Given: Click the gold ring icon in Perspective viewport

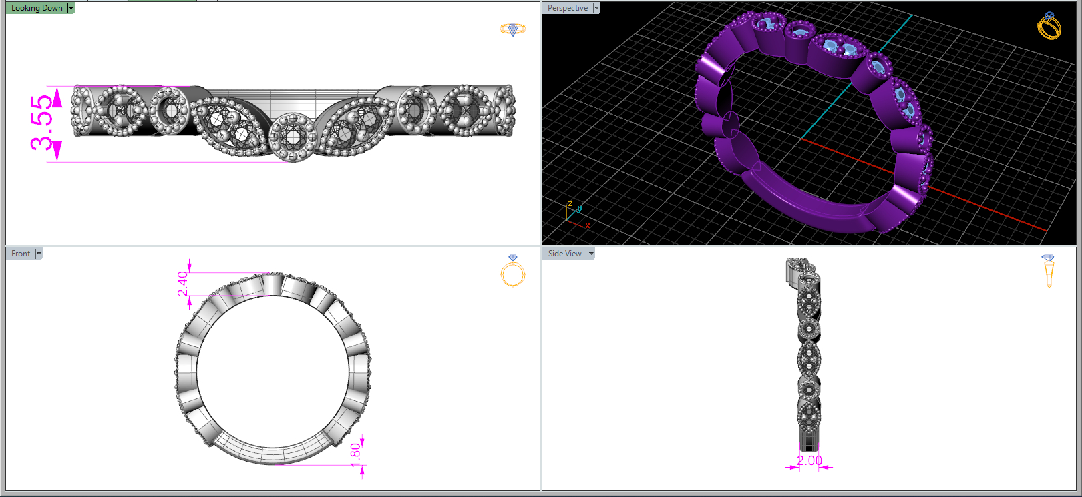Looking at the screenshot, I should tap(1049, 25).
